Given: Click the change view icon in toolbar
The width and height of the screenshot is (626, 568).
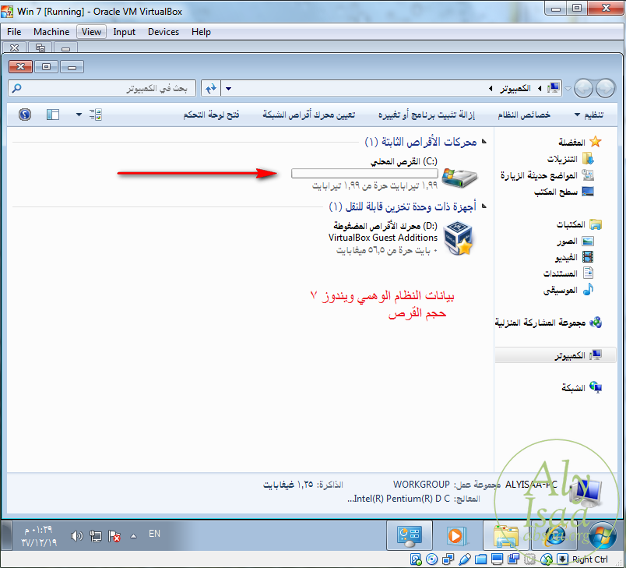Looking at the screenshot, I should (96, 115).
